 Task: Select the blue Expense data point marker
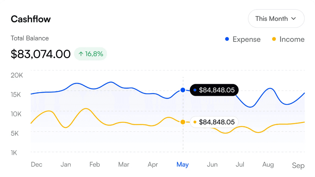[183, 90]
